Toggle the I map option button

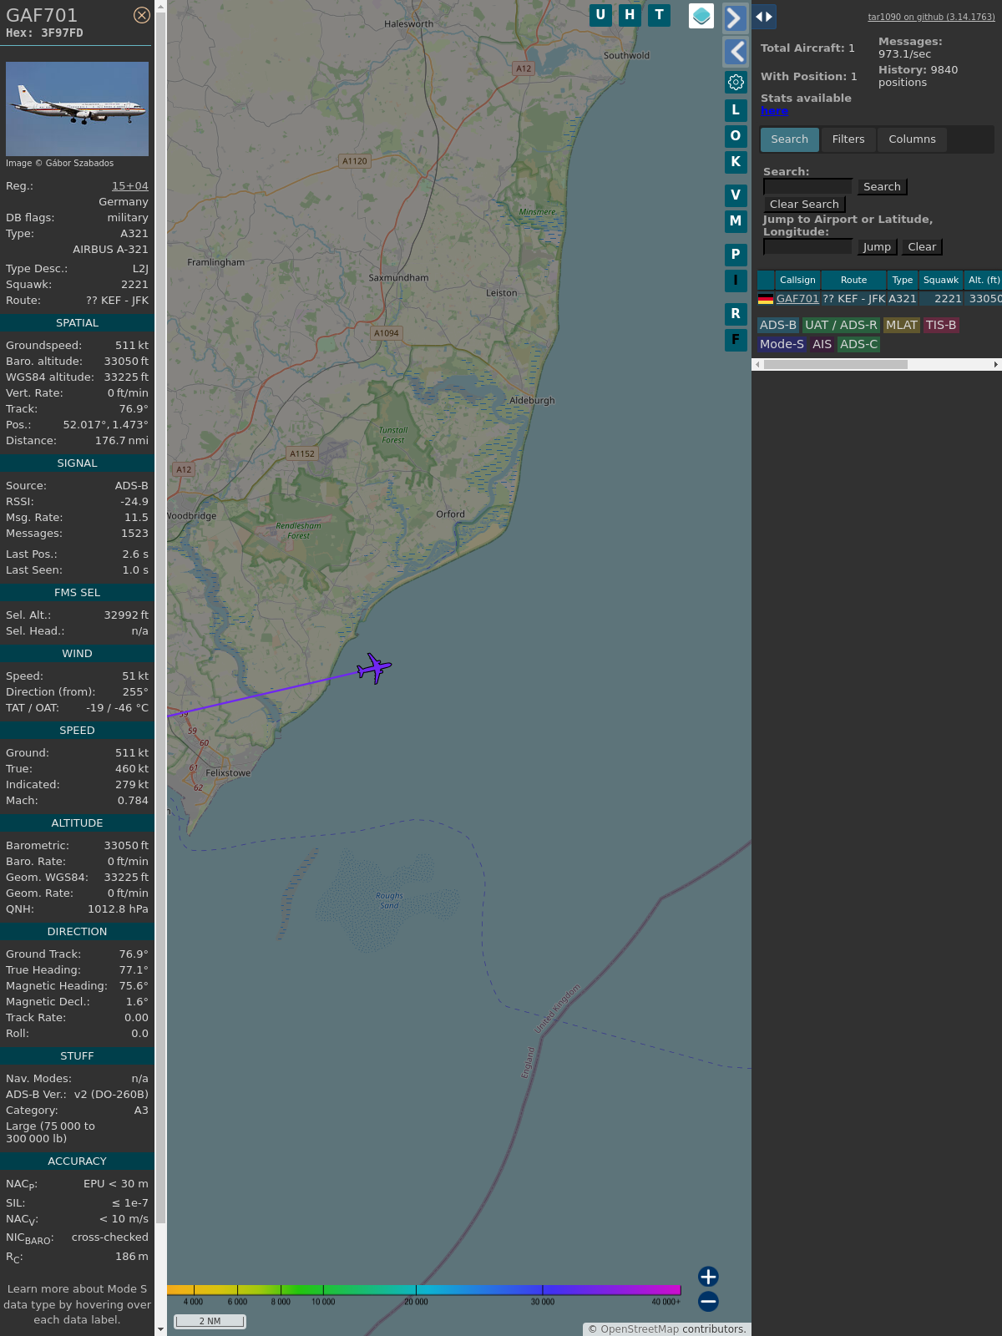coord(736,281)
